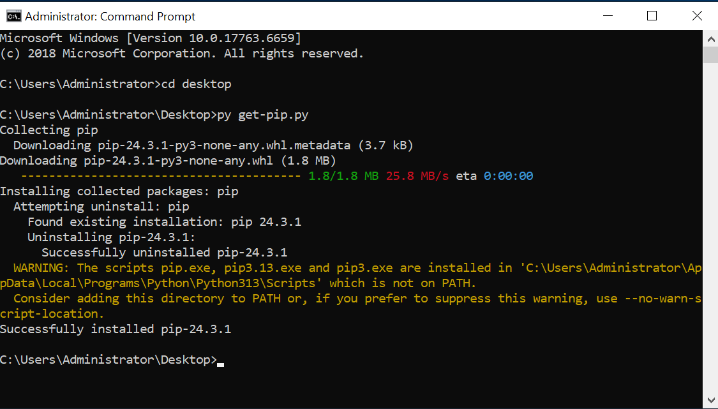The image size is (718, 409).
Task: Click the red "25.8 MB/s" download speed
Action: (x=417, y=176)
